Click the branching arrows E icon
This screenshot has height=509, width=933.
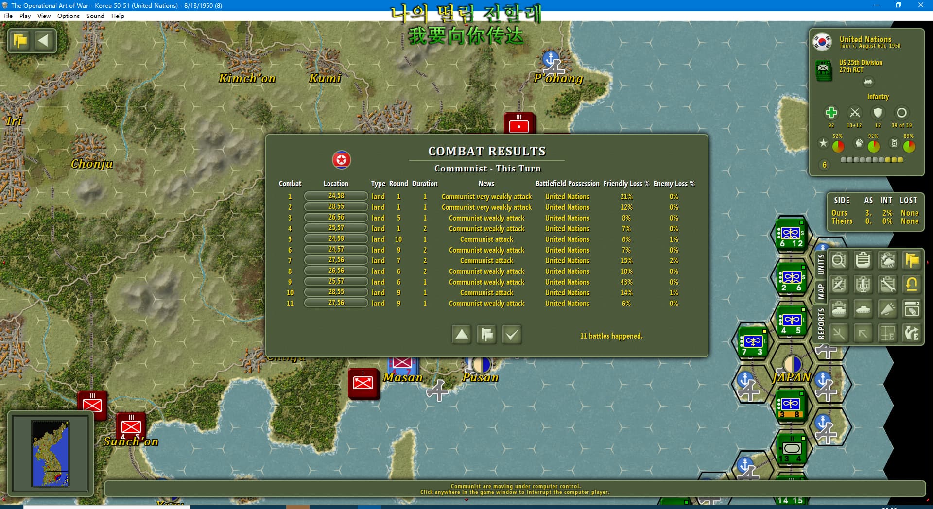coord(912,334)
